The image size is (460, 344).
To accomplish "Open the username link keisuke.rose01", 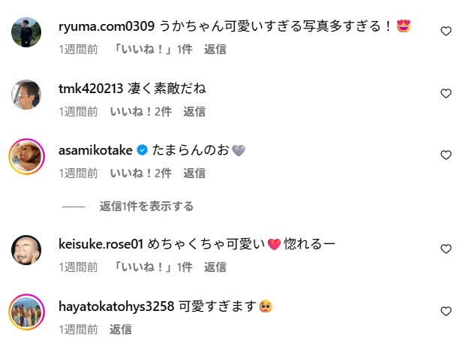I will (x=101, y=244).
